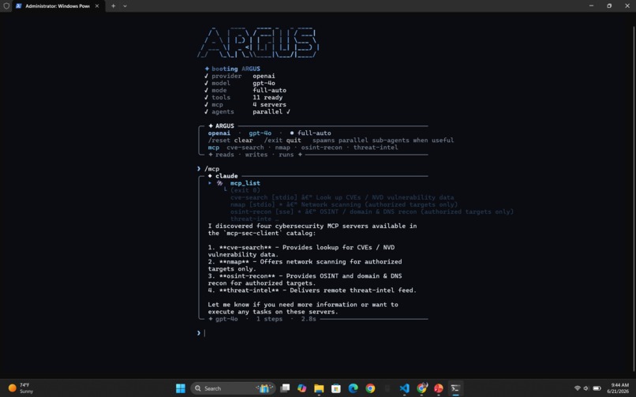The height and width of the screenshot is (397, 636).
Task: Click the '**nmap**' list entry
Action: tap(234, 262)
